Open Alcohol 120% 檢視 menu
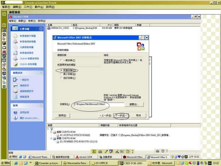 (32, 21)
